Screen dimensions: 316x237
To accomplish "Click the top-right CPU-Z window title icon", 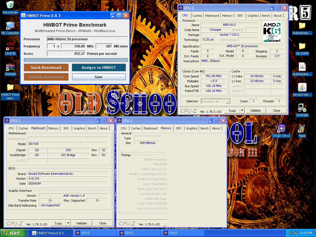I will click(181, 8).
